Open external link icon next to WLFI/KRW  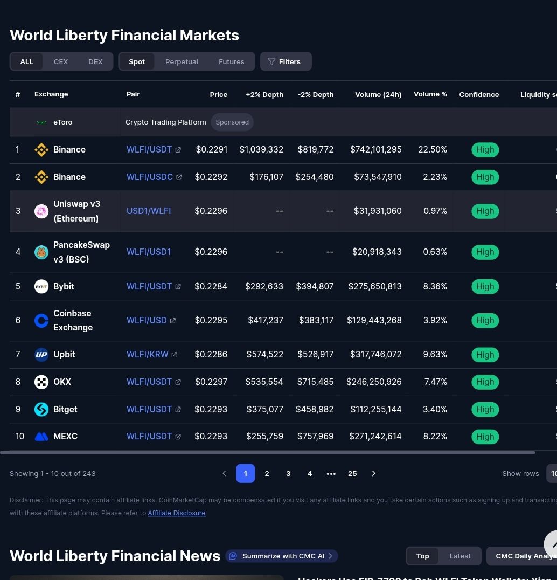click(x=174, y=355)
